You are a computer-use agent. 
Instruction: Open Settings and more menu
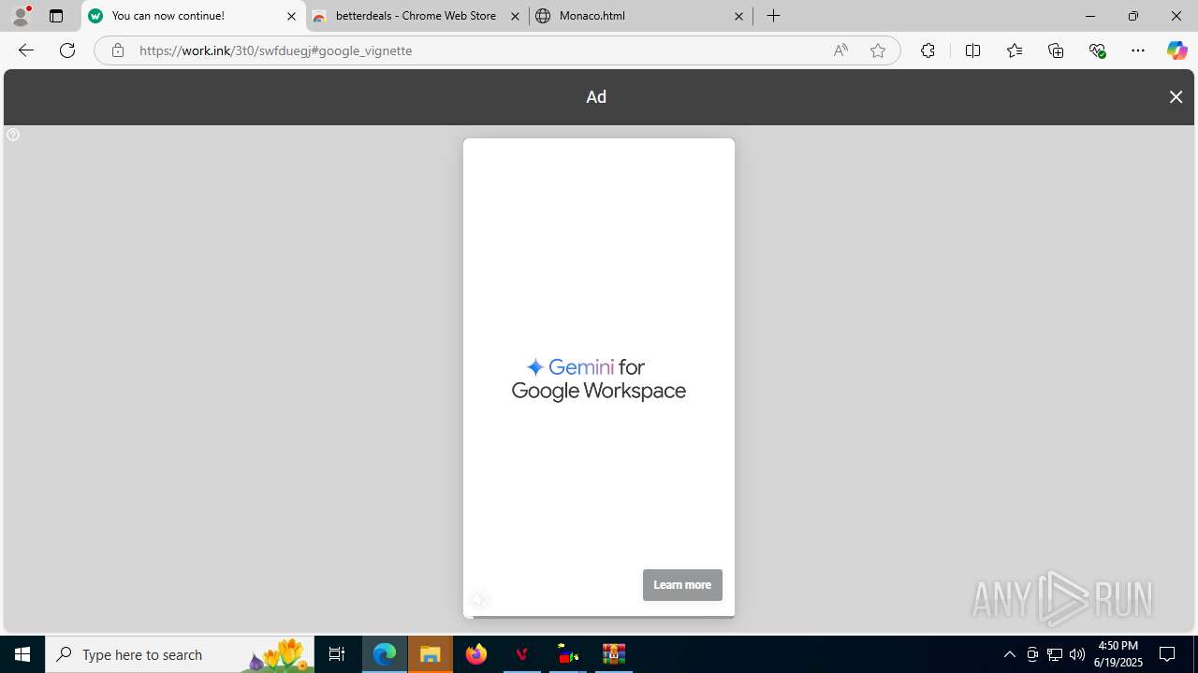pos(1138,50)
